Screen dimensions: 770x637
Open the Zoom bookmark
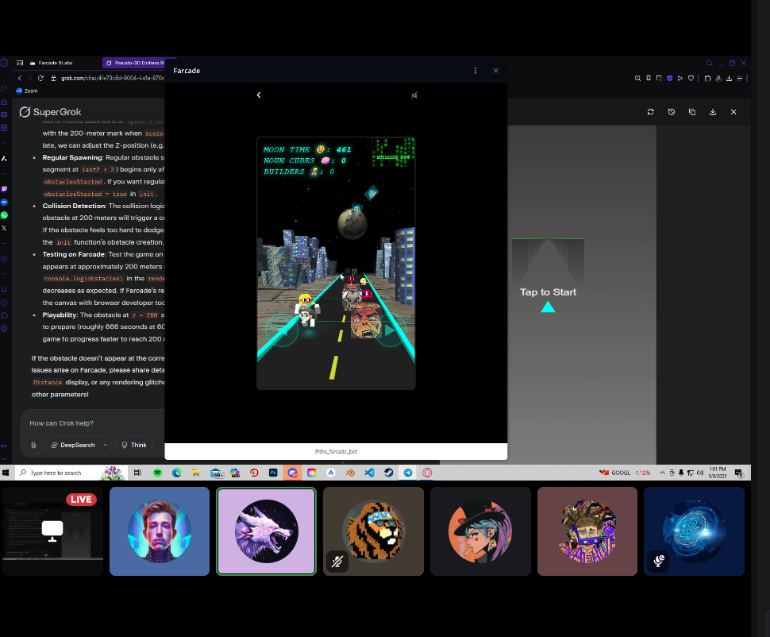pyautogui.click(x=27, y=91)
